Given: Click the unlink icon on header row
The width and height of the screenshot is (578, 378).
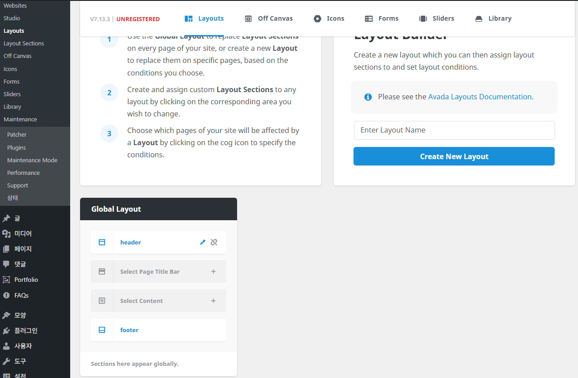Looking at the screenshot, I should pyautogui.click(x=214, y=242).
